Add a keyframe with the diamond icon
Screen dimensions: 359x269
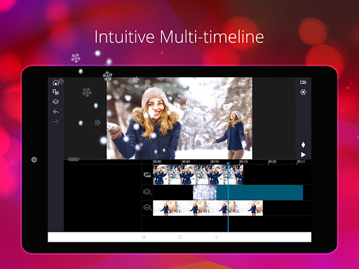tap(303, 145)
